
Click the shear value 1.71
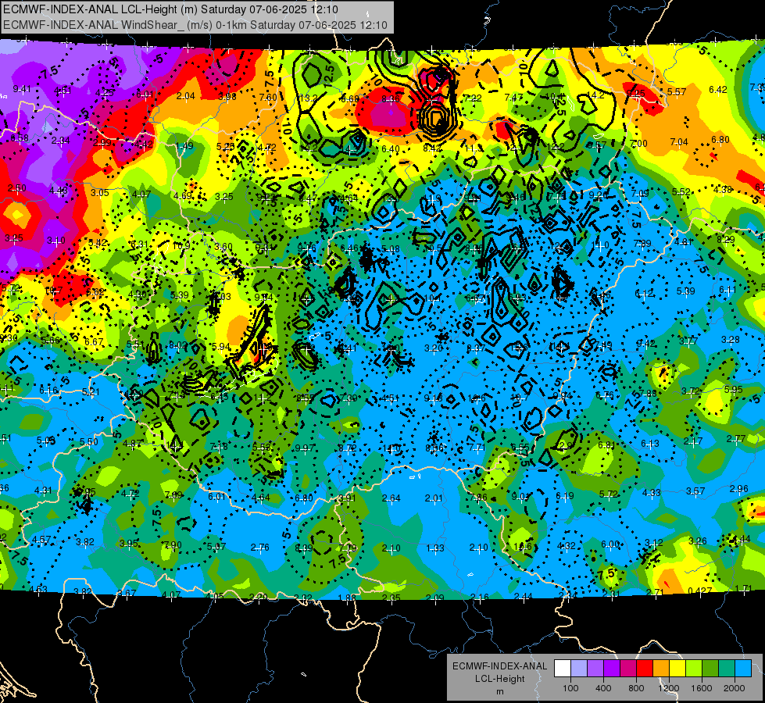[743, 589]
